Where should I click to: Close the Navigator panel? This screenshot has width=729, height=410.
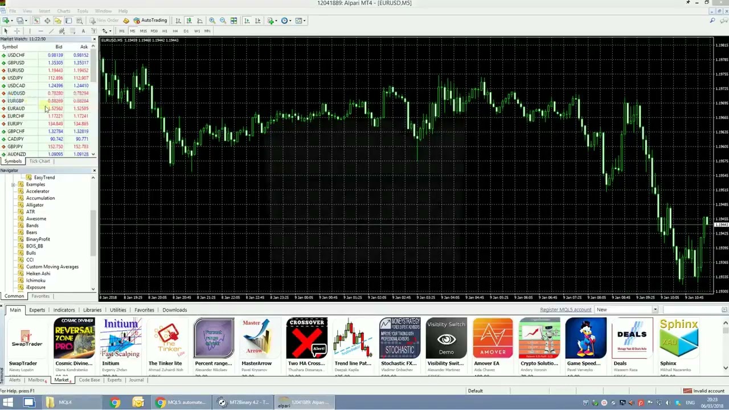coord(94,170)
